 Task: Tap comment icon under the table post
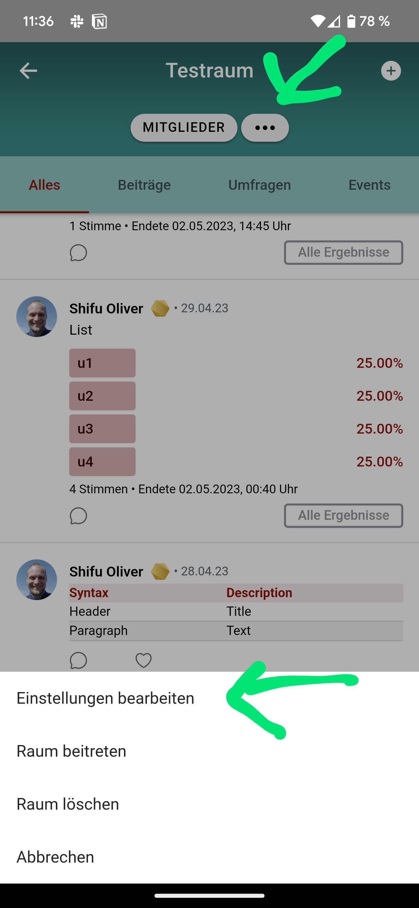[x=78, y=660]
